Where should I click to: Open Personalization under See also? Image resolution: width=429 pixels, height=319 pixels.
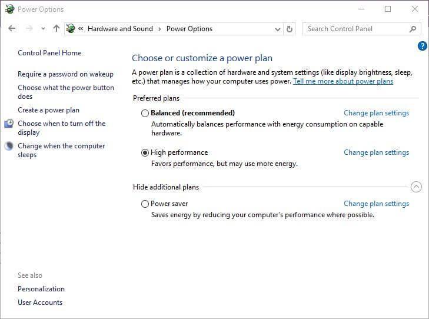click(41, 289)
